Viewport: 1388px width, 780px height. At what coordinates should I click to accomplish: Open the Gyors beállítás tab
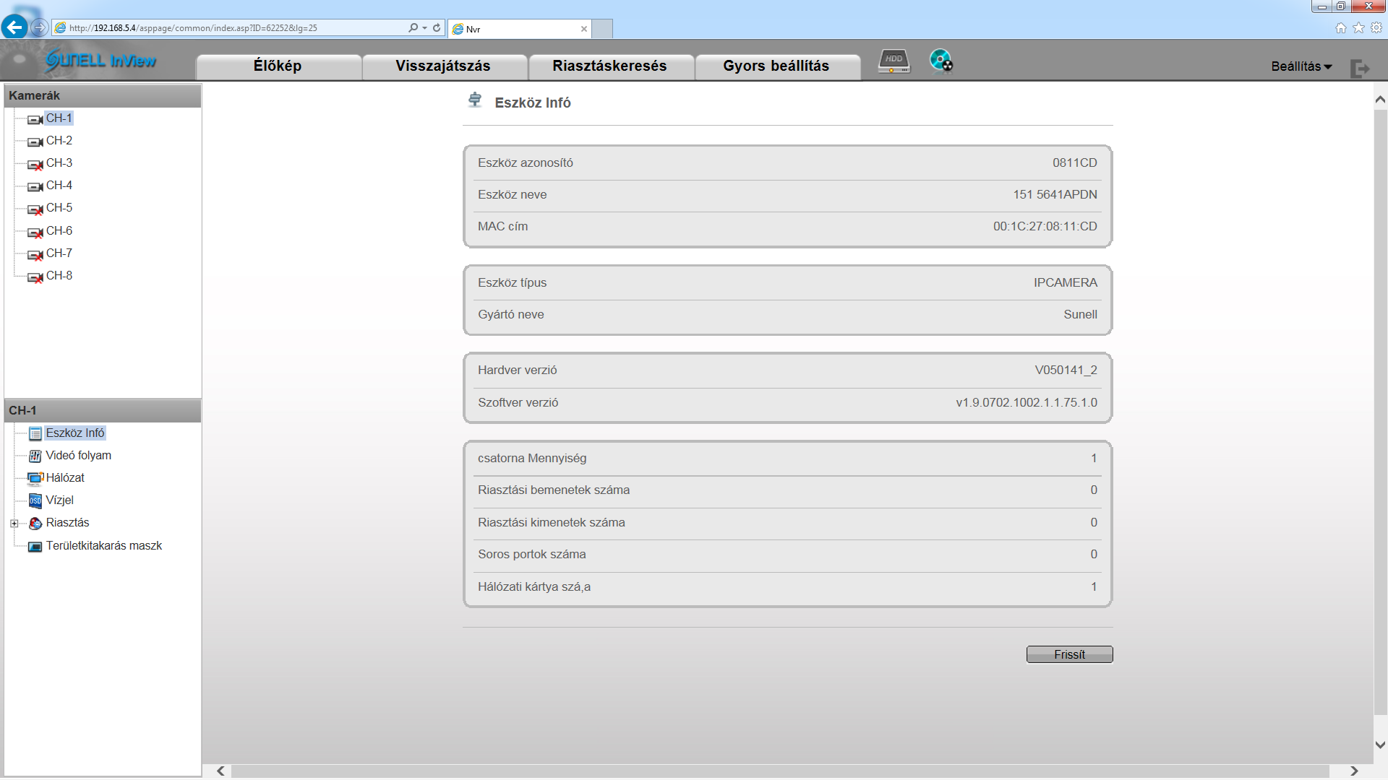click(x=776, y=66)
